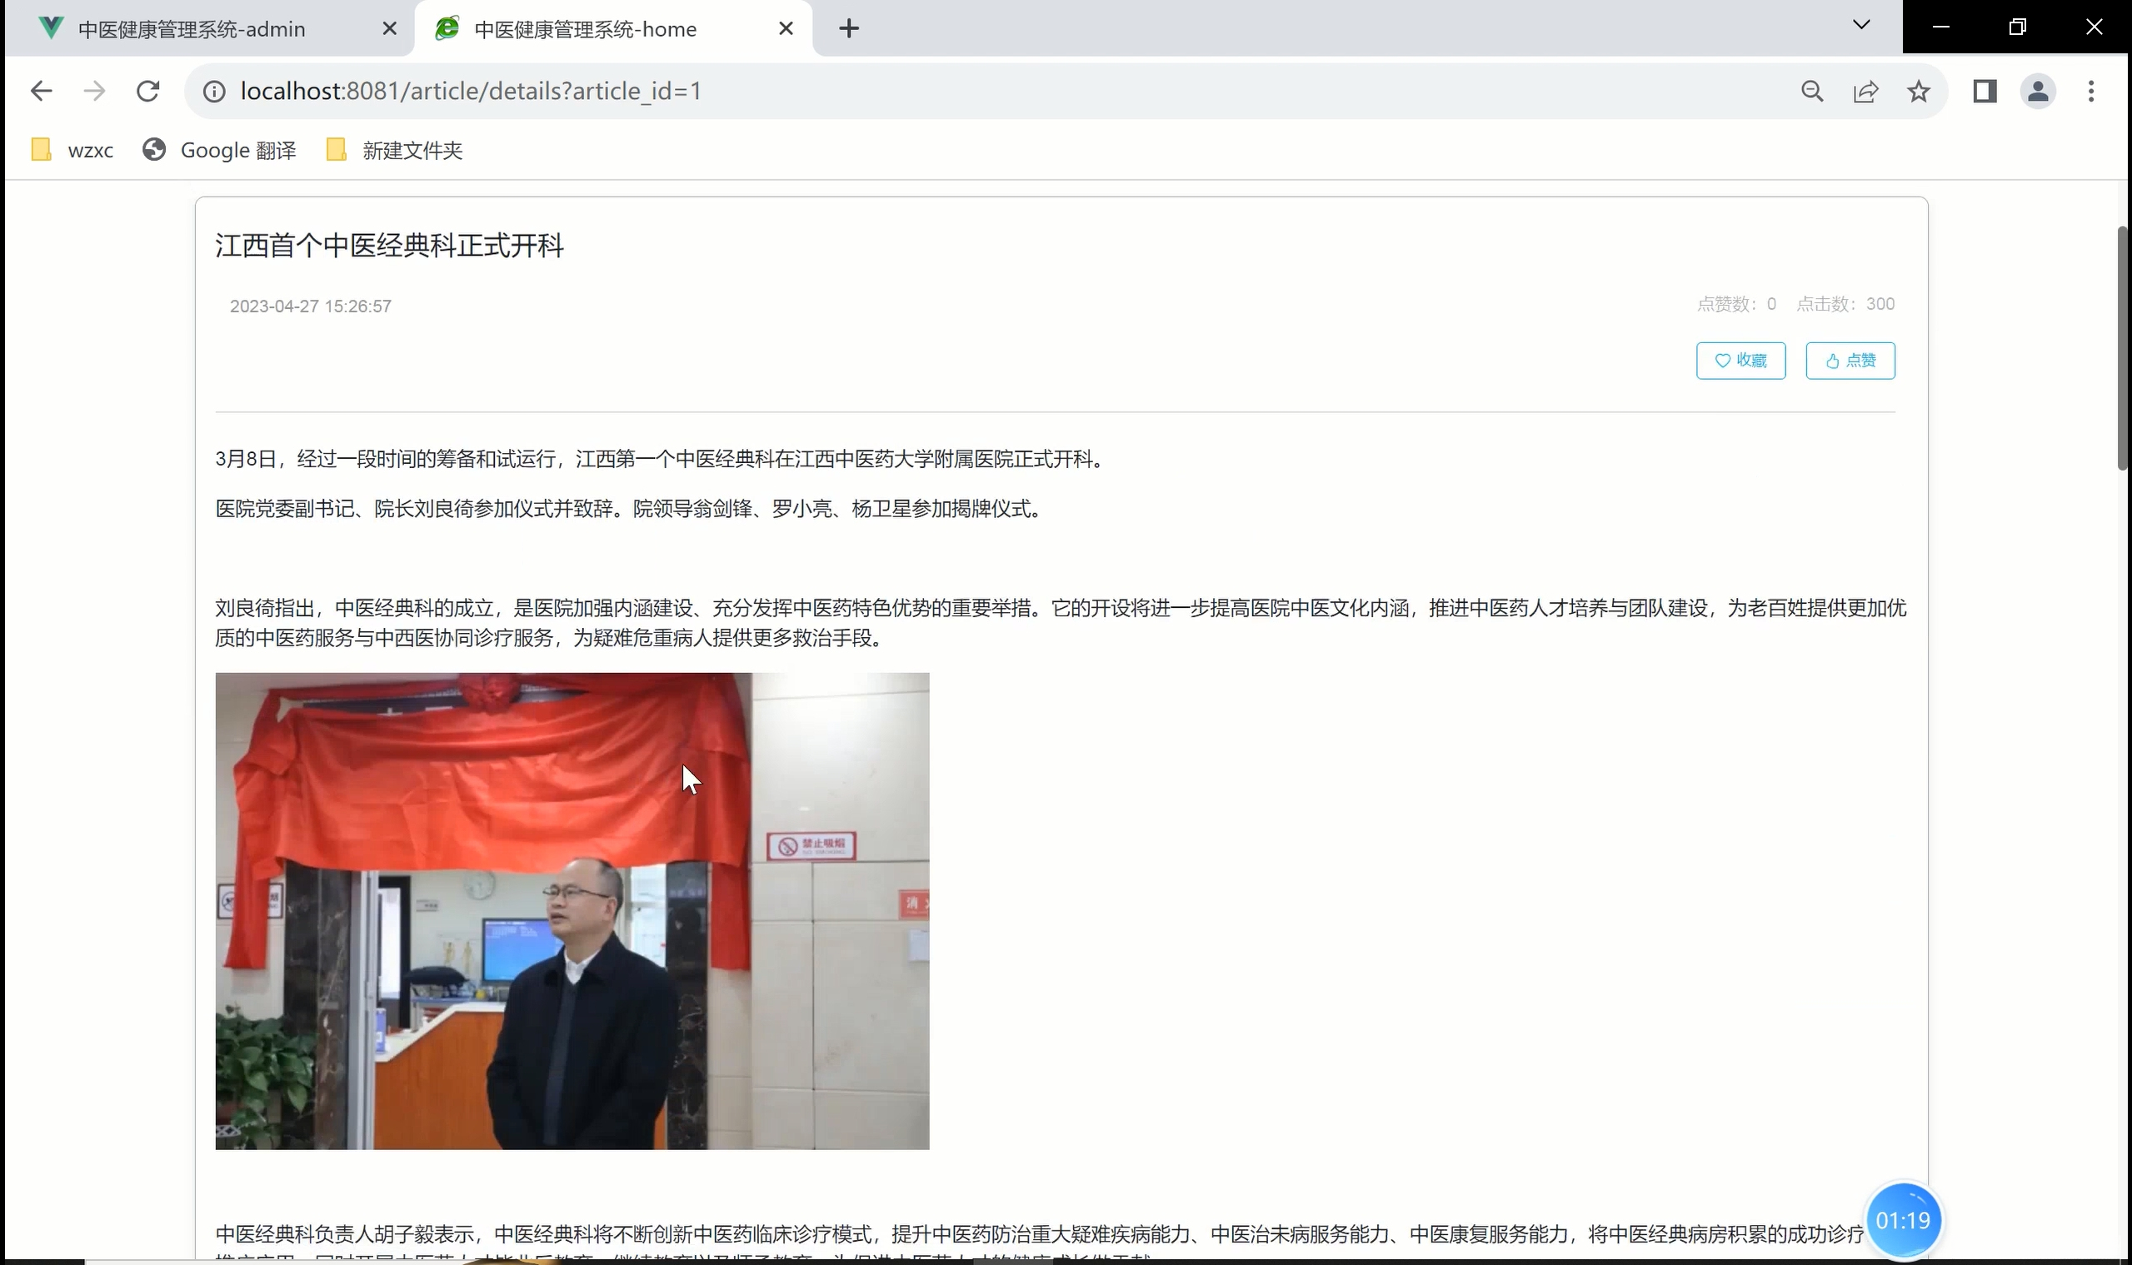Open the zoom magnifier in the address bar

tap(1812, 92)
